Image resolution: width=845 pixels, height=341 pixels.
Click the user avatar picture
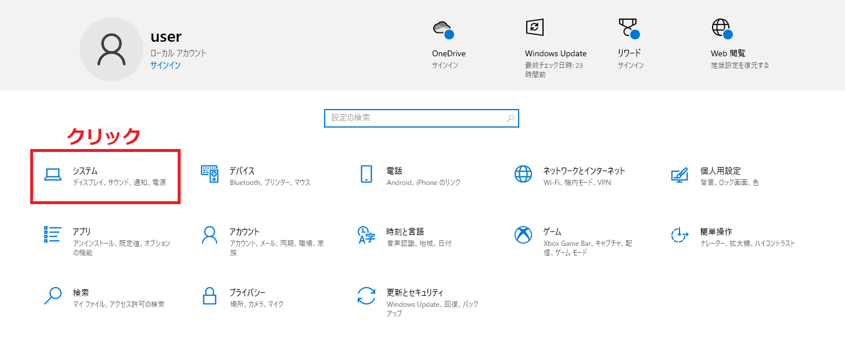pos(112,49)
